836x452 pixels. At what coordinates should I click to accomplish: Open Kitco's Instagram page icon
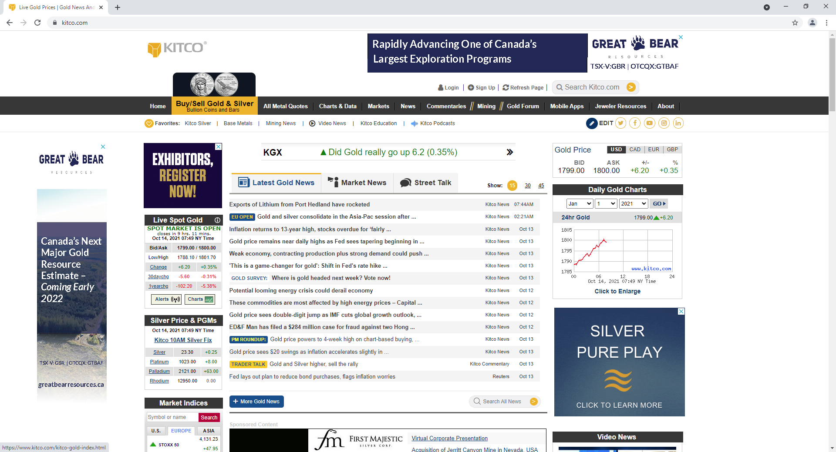pos(664,123)
